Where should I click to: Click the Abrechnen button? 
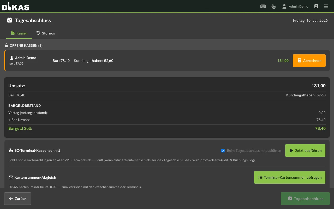click(309, 61)
